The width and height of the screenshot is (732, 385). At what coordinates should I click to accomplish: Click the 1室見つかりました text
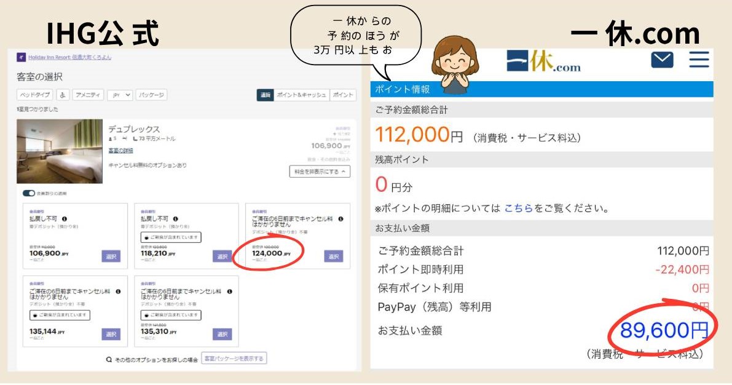click(38, 109)
